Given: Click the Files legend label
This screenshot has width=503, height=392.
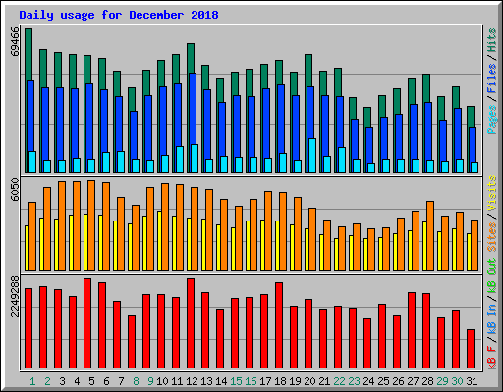Looking at the screenshot, I should coord(491,78).
